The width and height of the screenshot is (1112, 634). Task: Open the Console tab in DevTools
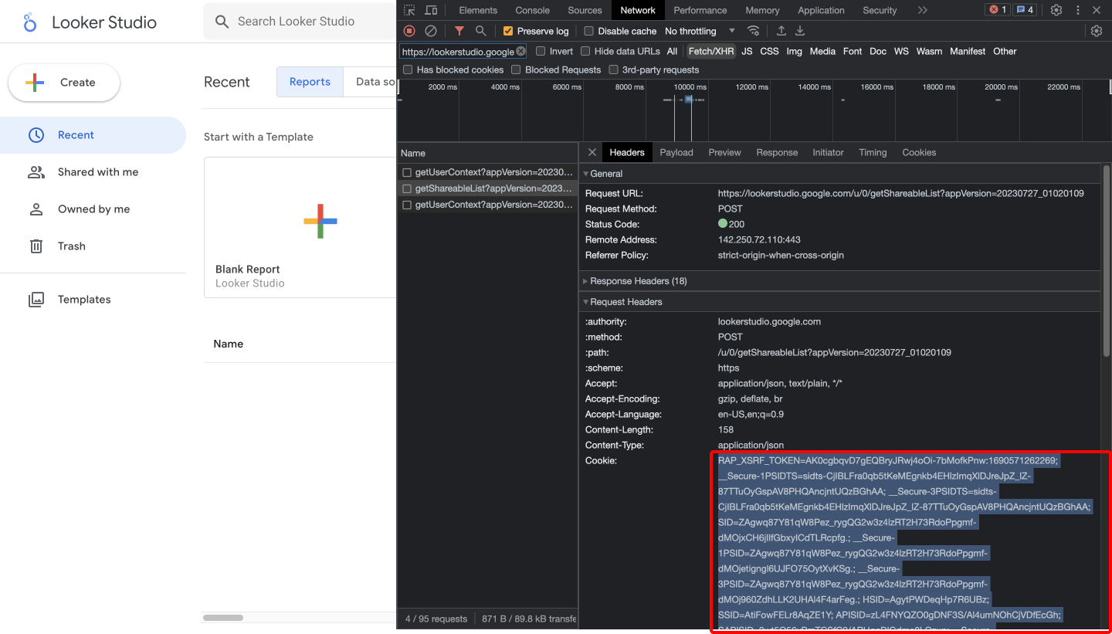(532, 10)
